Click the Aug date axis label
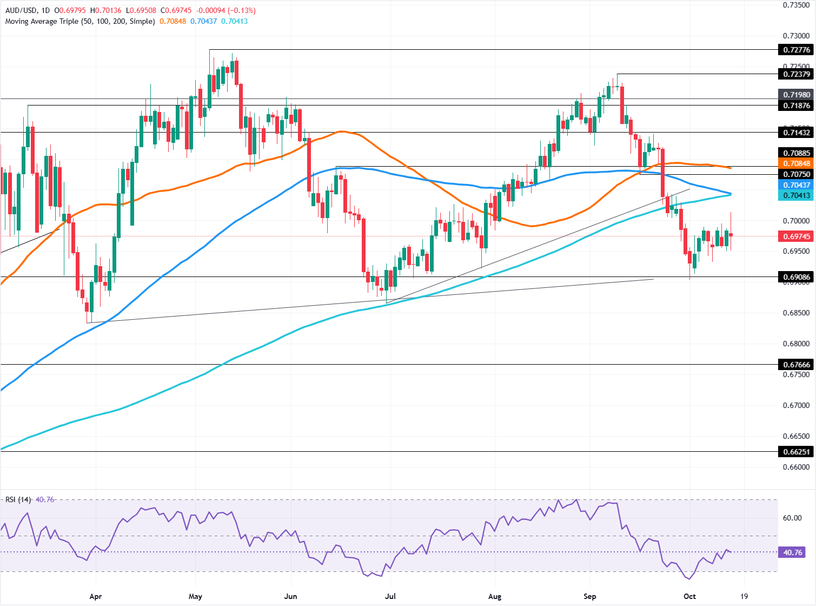This screenshot has width=816, height=606. coord(495,596)
